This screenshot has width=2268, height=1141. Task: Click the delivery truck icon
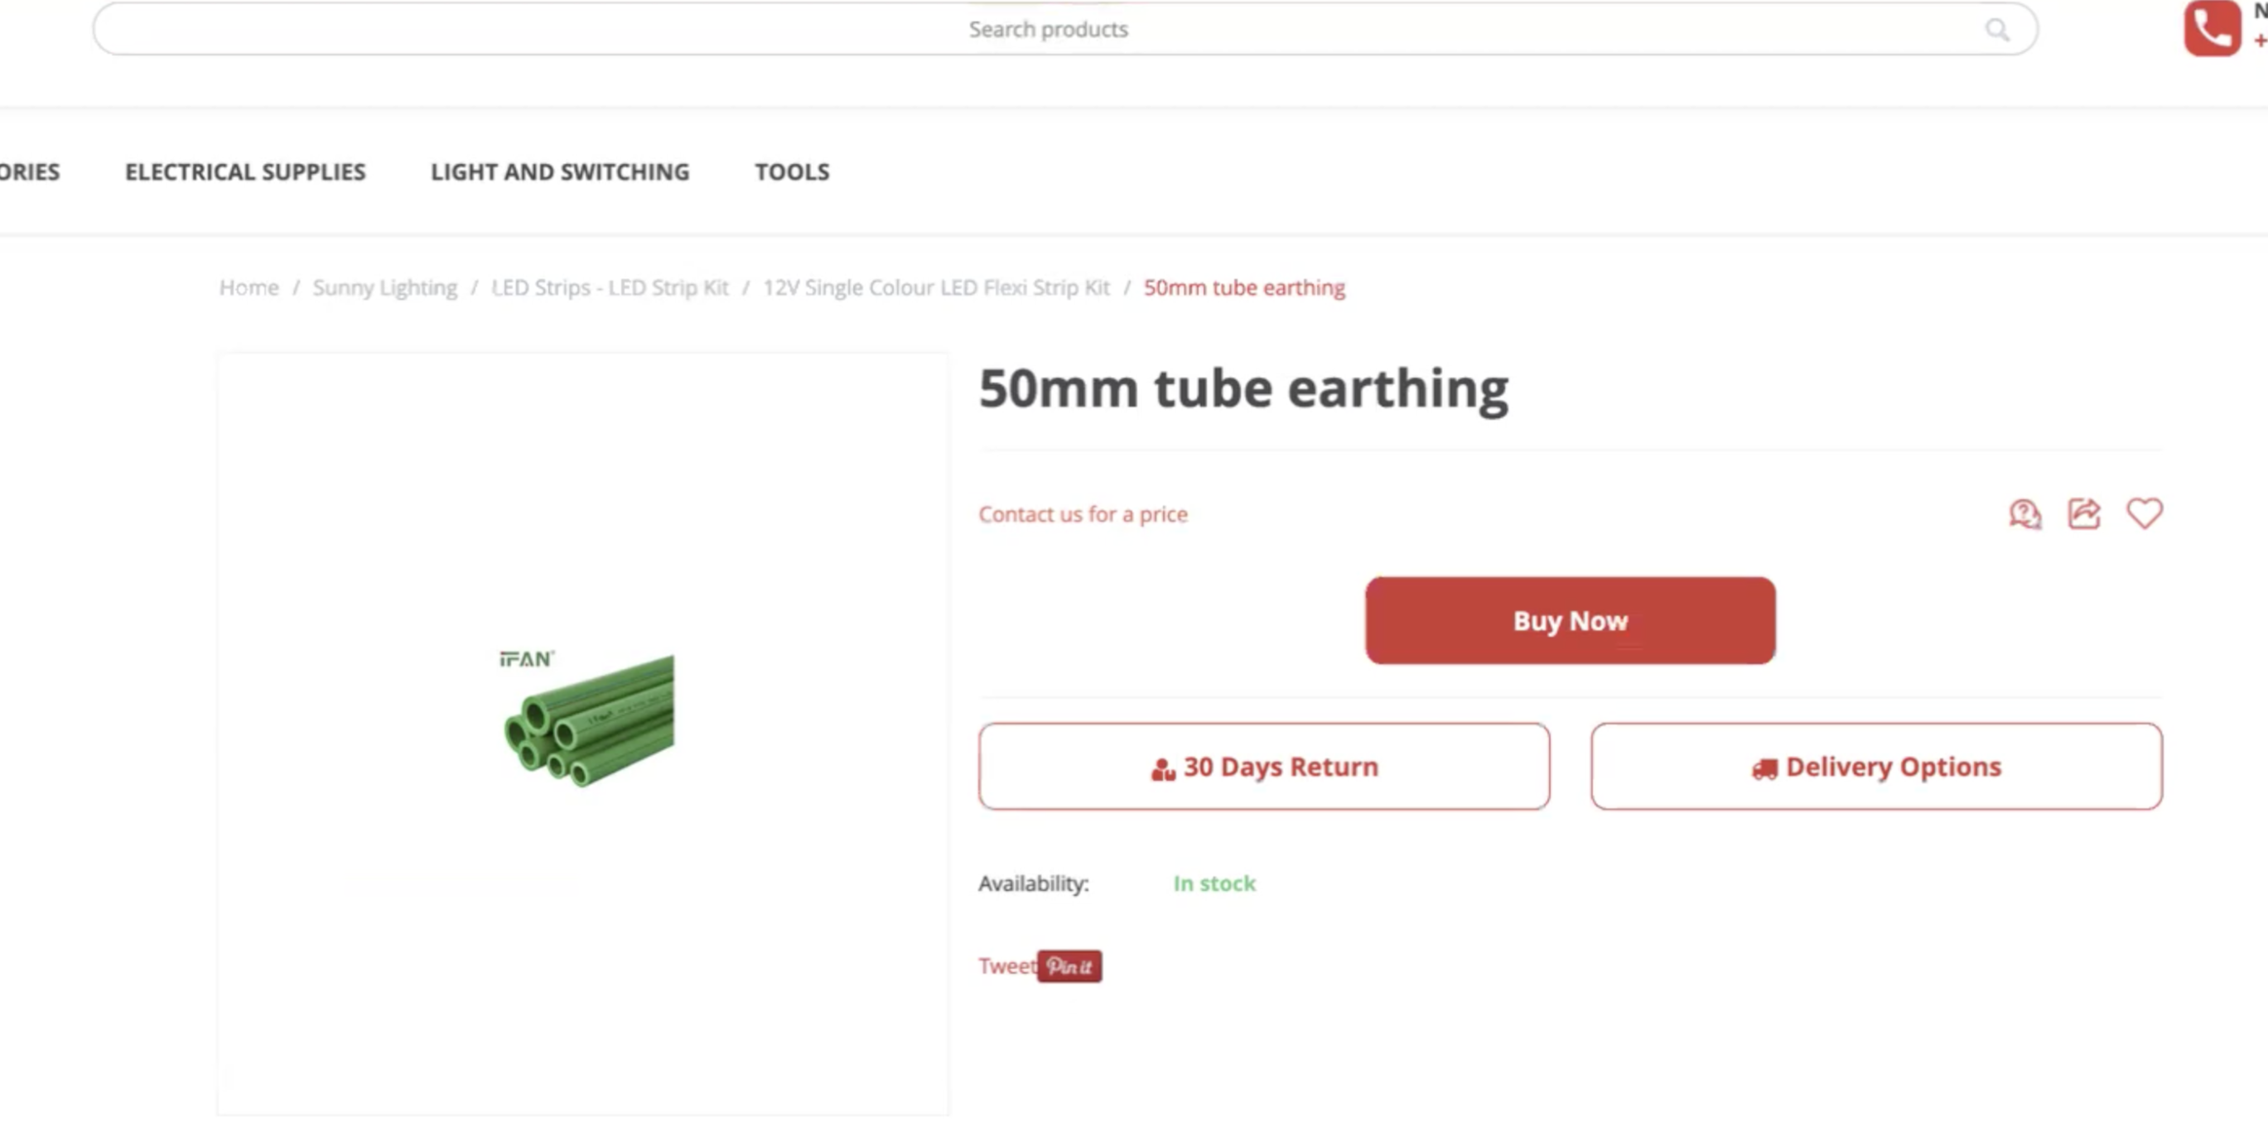(x=1764, y=768)
